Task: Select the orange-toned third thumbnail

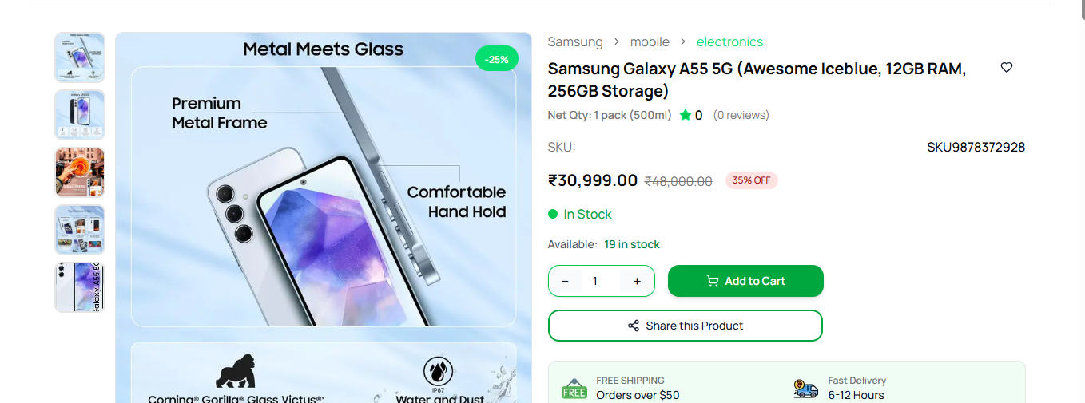Action: pyautogui.click(x=80, y=172)
